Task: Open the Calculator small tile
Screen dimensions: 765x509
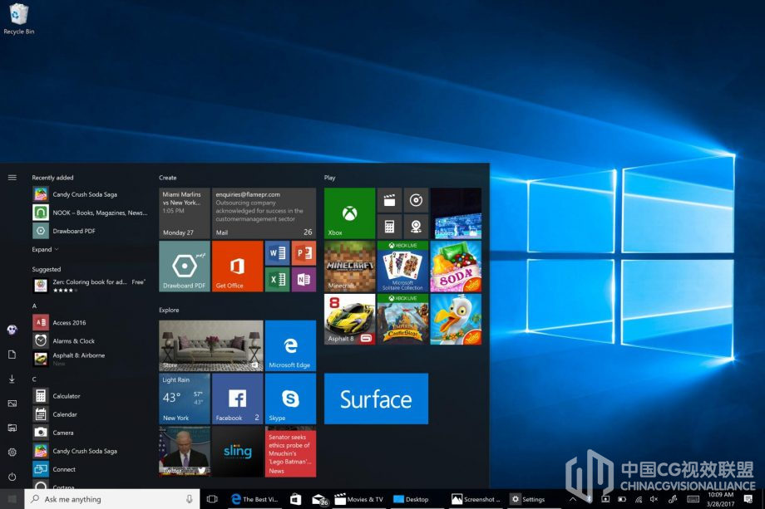Action: point(389,227)
